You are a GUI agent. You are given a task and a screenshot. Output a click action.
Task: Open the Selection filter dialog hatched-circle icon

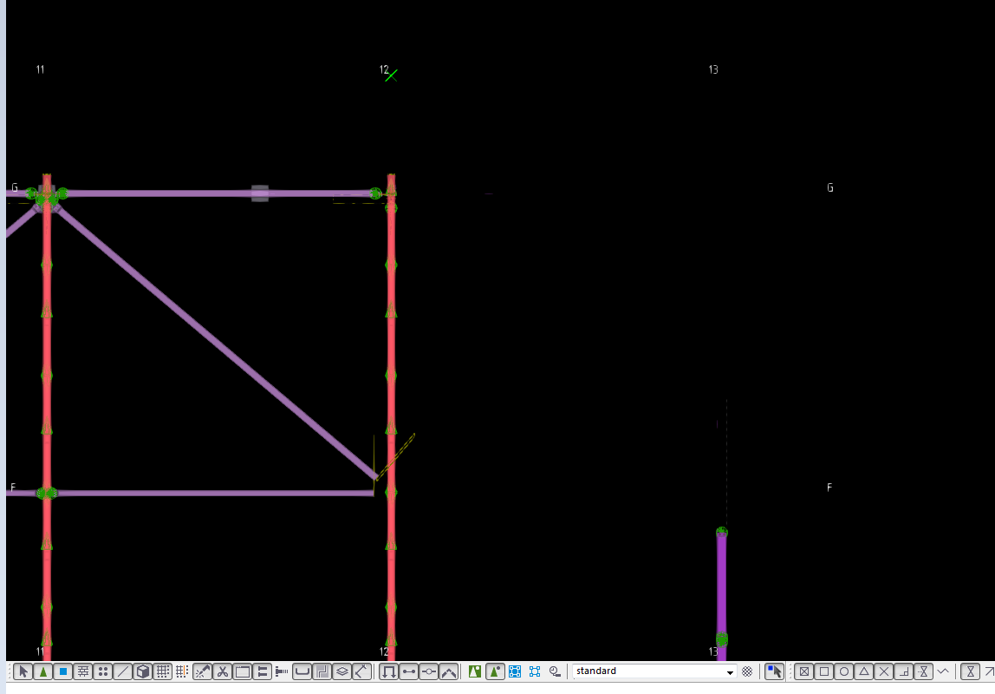(x=747, y=671)
